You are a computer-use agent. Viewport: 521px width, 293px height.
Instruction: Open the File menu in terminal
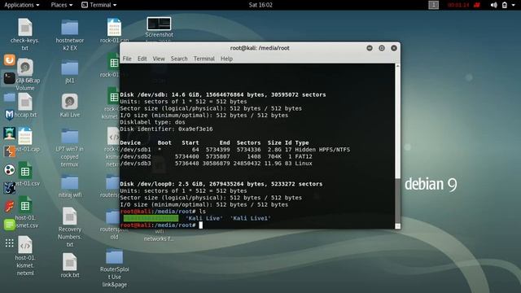coord(127,59)
